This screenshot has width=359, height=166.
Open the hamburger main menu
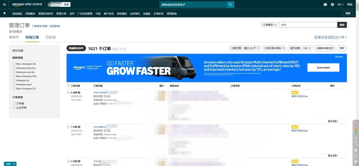[4, 4]
